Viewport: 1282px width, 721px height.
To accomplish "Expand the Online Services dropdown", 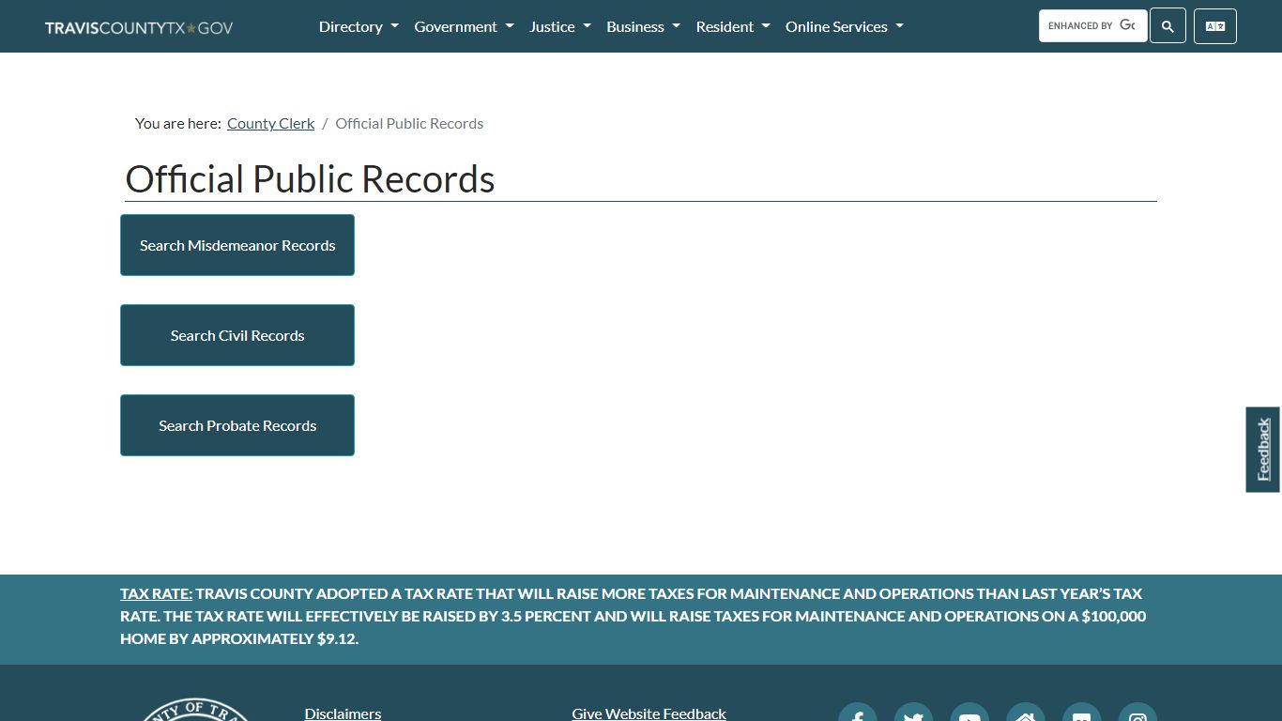I will [843, 26].
